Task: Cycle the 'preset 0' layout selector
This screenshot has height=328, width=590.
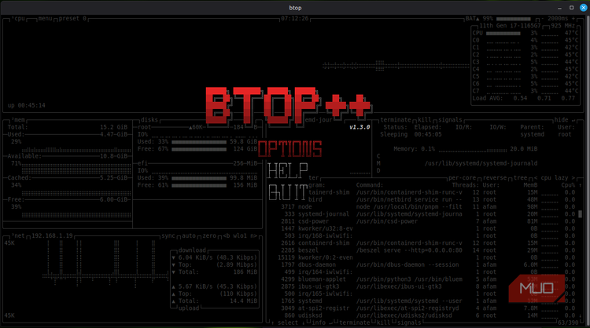Action: pos(72,18)
